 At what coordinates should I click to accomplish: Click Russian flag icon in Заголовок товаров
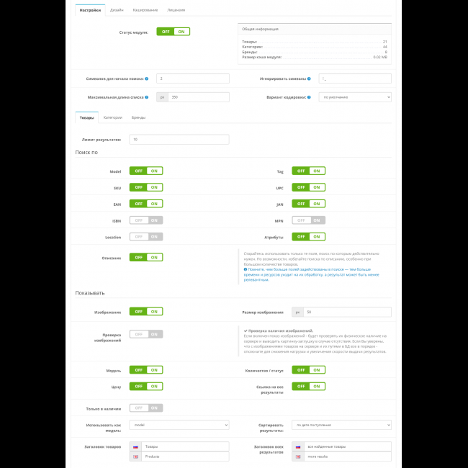135,446
